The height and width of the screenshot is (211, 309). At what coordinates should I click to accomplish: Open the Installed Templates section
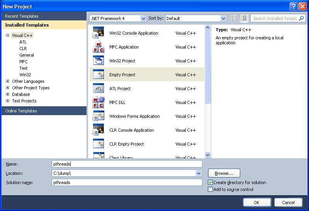[x=44, y=25]
